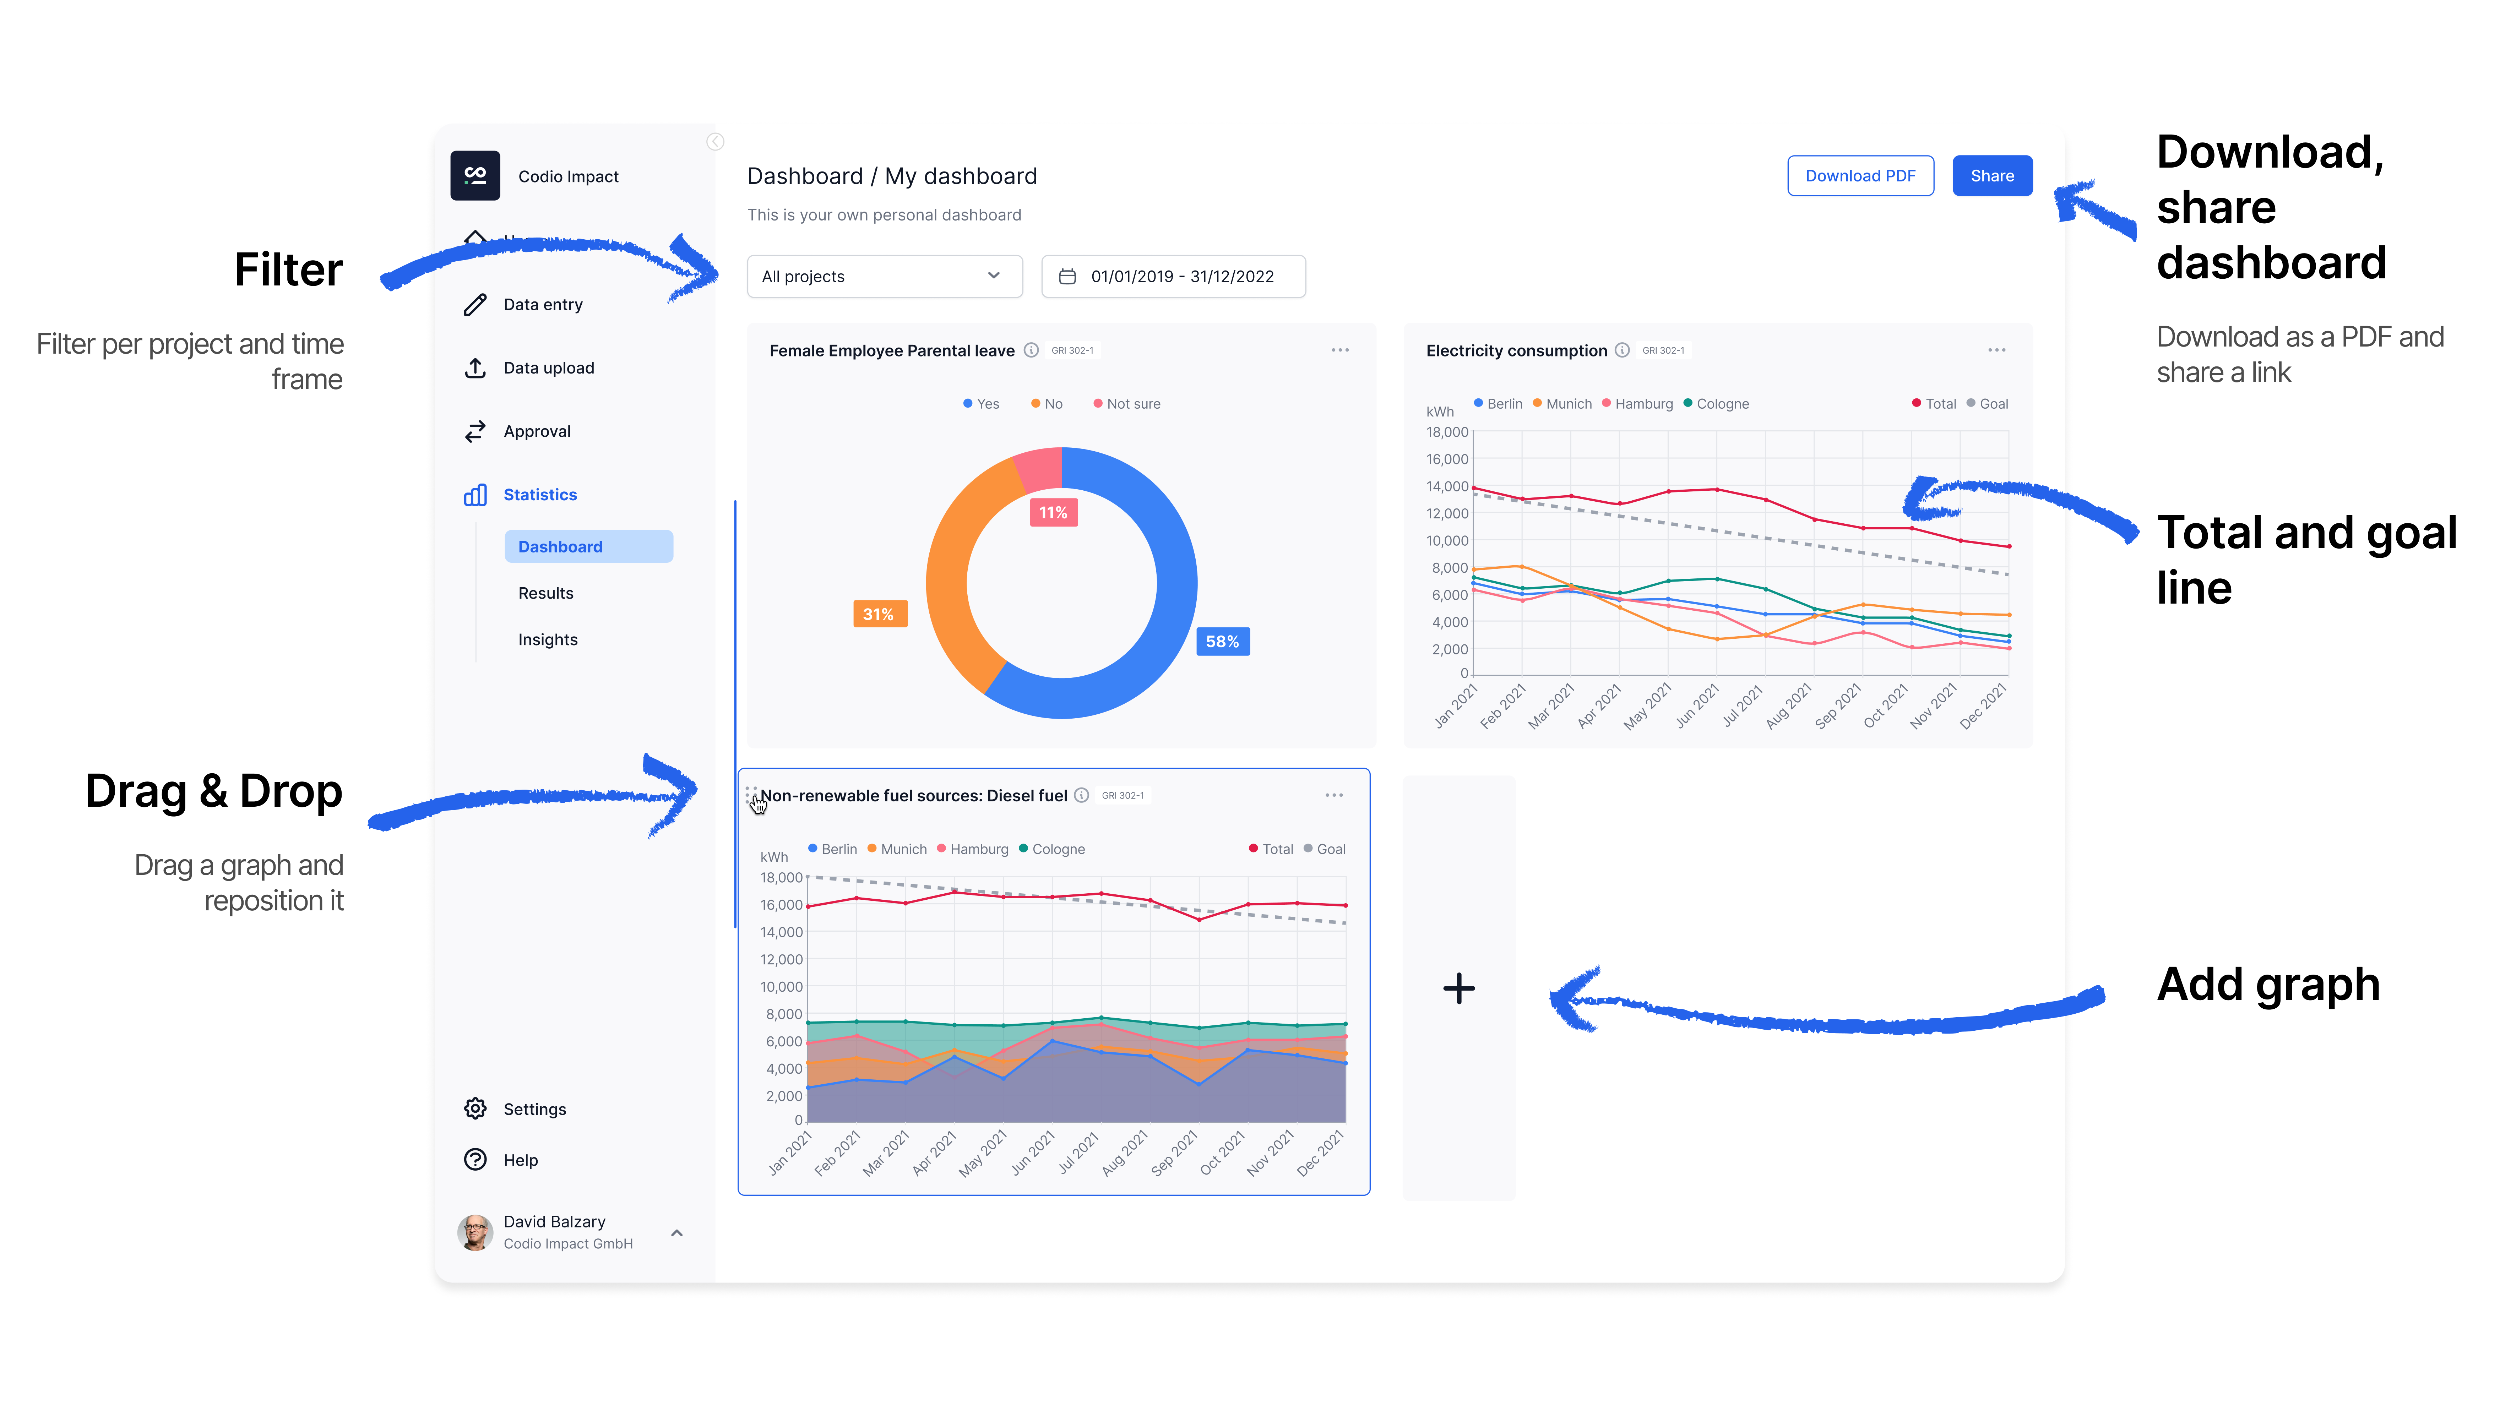This screenshot has width=2500, height=1406.
Task: Open the All projects dropdown
Action: tap(884, 277)
